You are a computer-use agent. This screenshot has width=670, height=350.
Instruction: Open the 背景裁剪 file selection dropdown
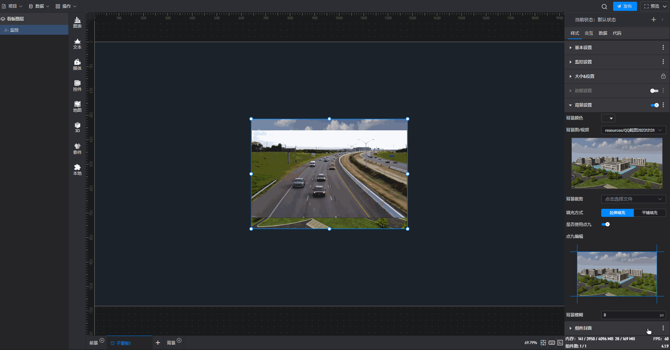pos(633,199)
